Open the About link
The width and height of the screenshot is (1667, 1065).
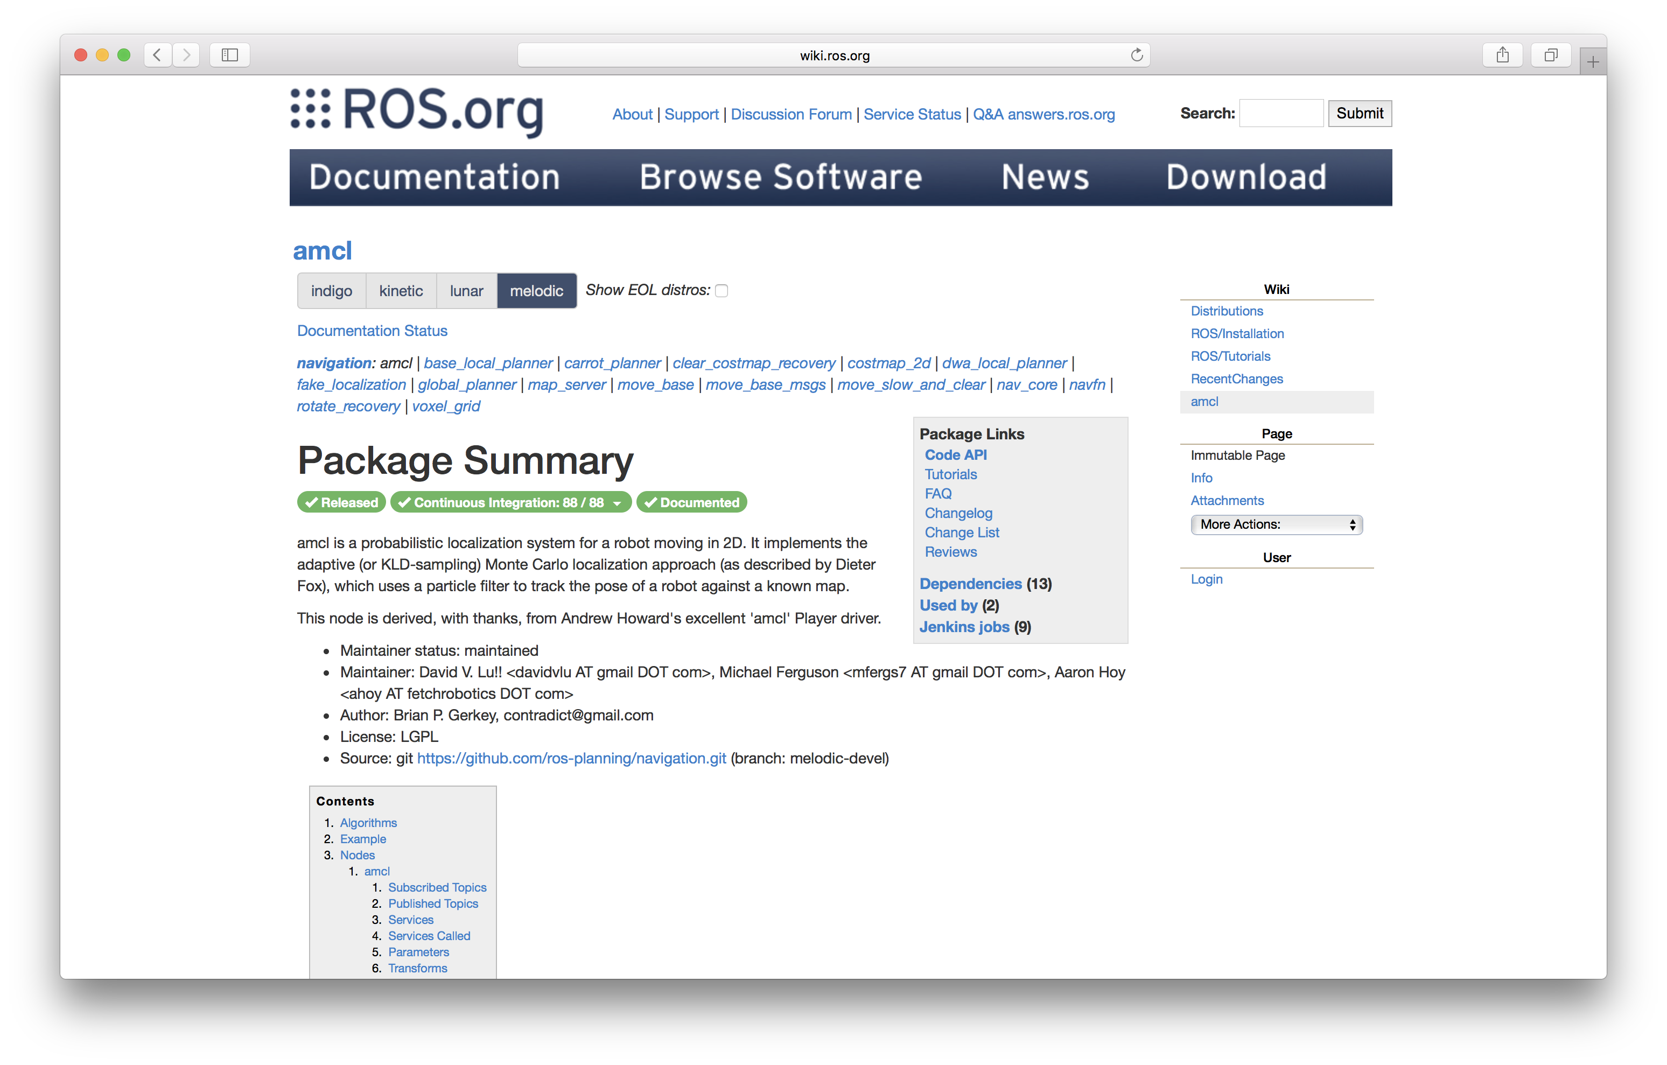632,114
